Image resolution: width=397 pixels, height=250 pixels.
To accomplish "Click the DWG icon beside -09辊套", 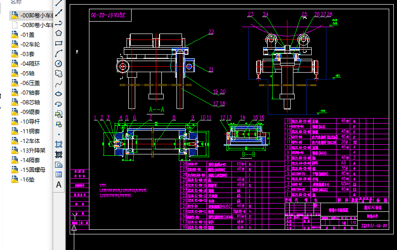I will click(15, 112).
